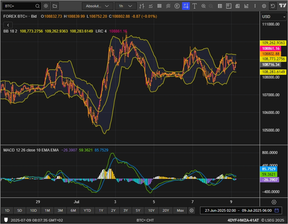Click the orange 108802.88 price tag

coord(271,54)
